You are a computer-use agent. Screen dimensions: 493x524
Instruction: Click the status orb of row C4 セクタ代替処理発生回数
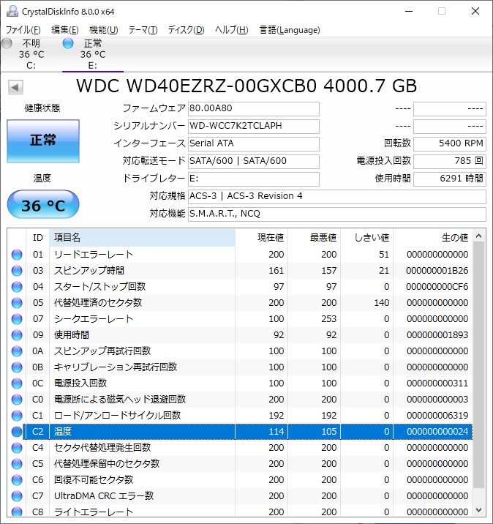coord(17,448)
